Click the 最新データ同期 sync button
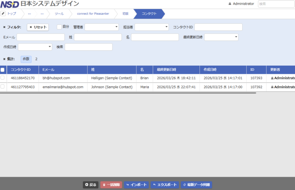The width and height of the screenshot is (295, 190). tap(197, 185)
